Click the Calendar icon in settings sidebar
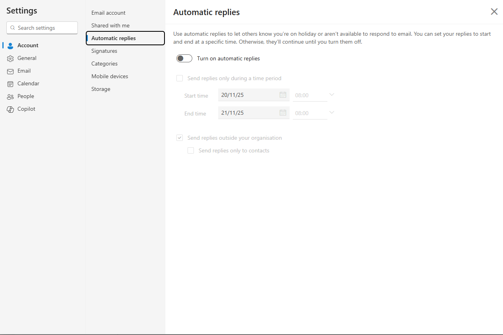 10,84
